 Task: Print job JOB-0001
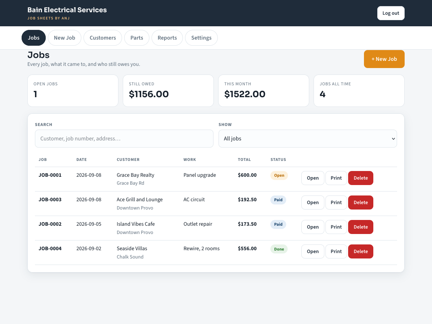click(x=336, y=178)
